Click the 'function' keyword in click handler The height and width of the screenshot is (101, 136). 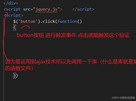67,21
